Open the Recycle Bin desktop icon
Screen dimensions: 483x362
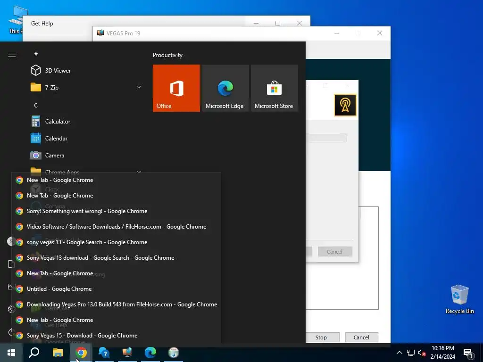point(459,299)
